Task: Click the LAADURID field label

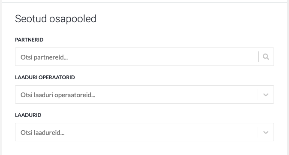Action: 28,115
